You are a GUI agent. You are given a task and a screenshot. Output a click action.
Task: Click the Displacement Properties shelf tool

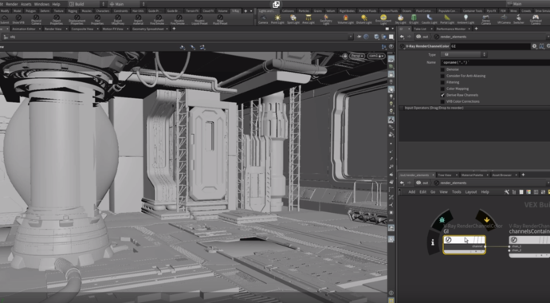(x=77, y=19)
